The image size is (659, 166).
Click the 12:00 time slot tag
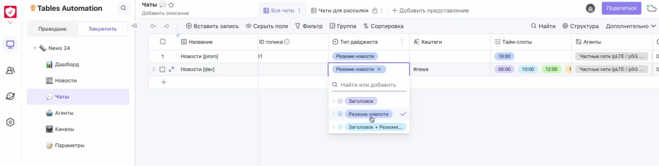pyautogui.click(x=551, y=69)
